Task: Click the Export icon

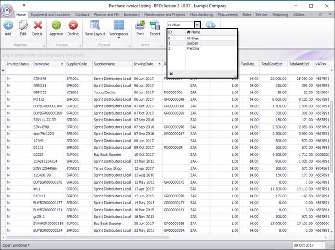Action: (155, 26)
